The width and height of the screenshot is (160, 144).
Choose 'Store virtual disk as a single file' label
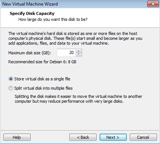coord(42,79)
